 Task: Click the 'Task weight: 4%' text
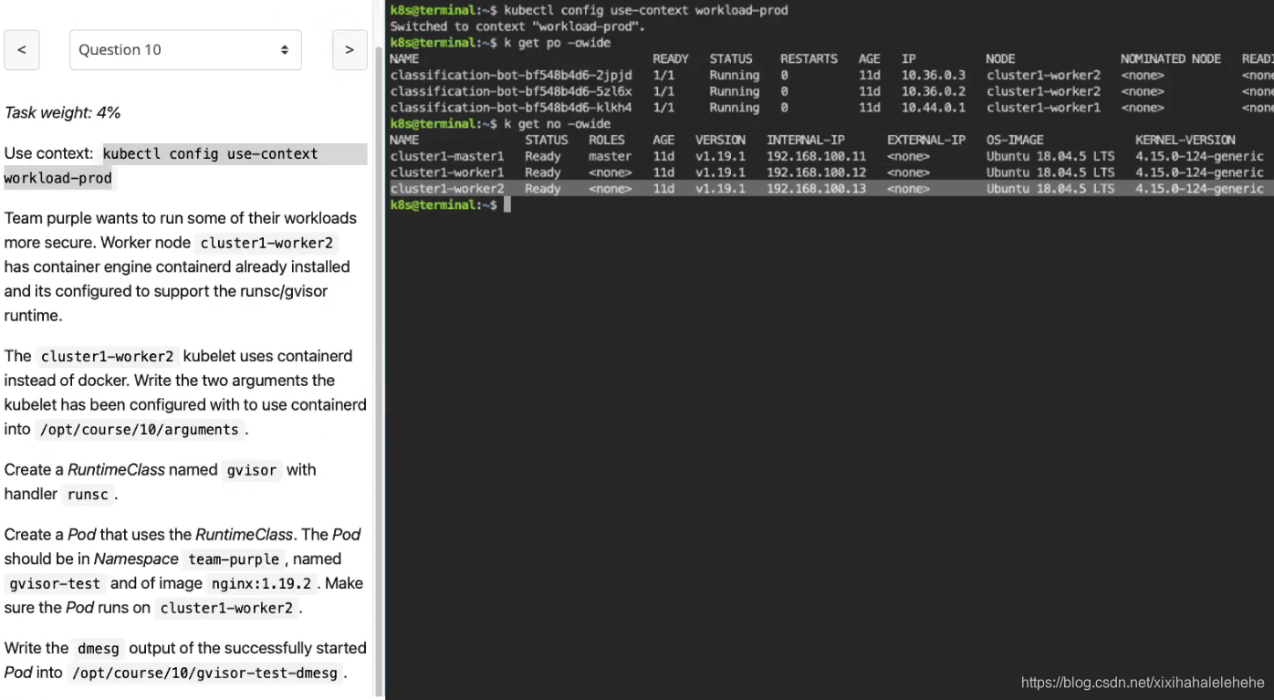62,112
